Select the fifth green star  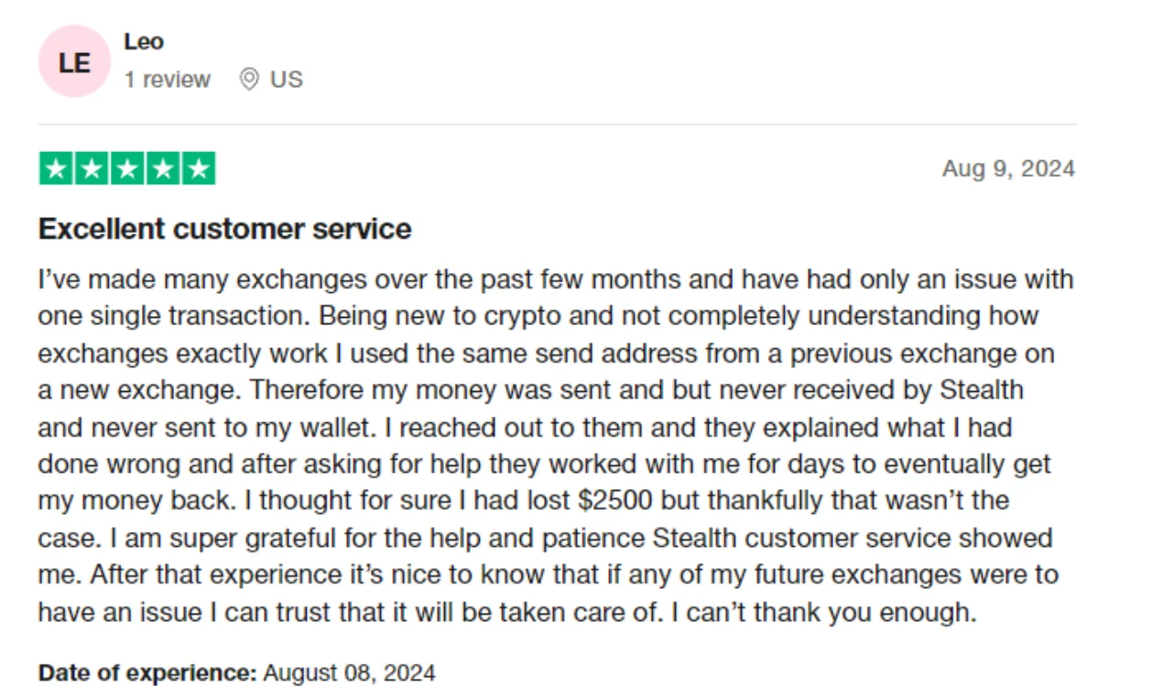[199, 169]
